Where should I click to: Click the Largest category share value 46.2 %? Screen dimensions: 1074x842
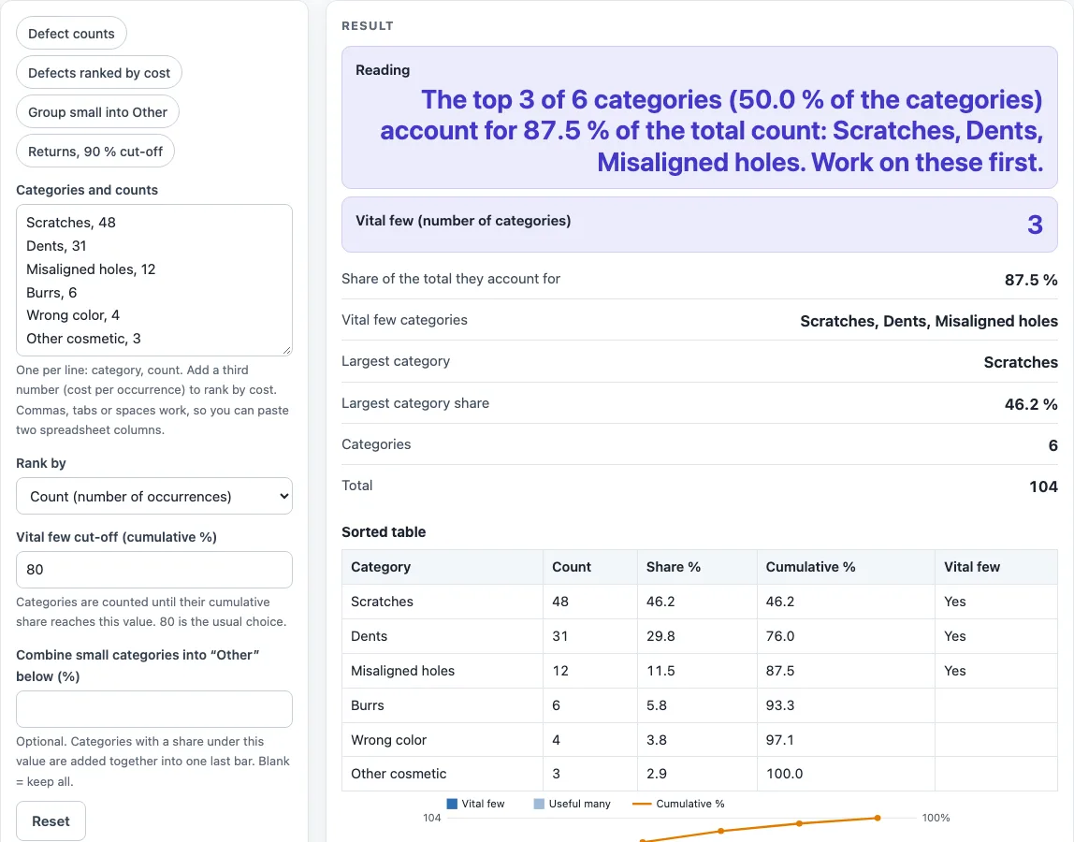pyautogui.click(x=1031, y=404)
